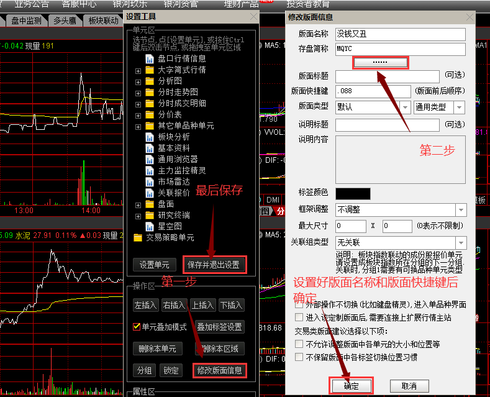Select the 星空图 unit icon

(x=150, y=227)
